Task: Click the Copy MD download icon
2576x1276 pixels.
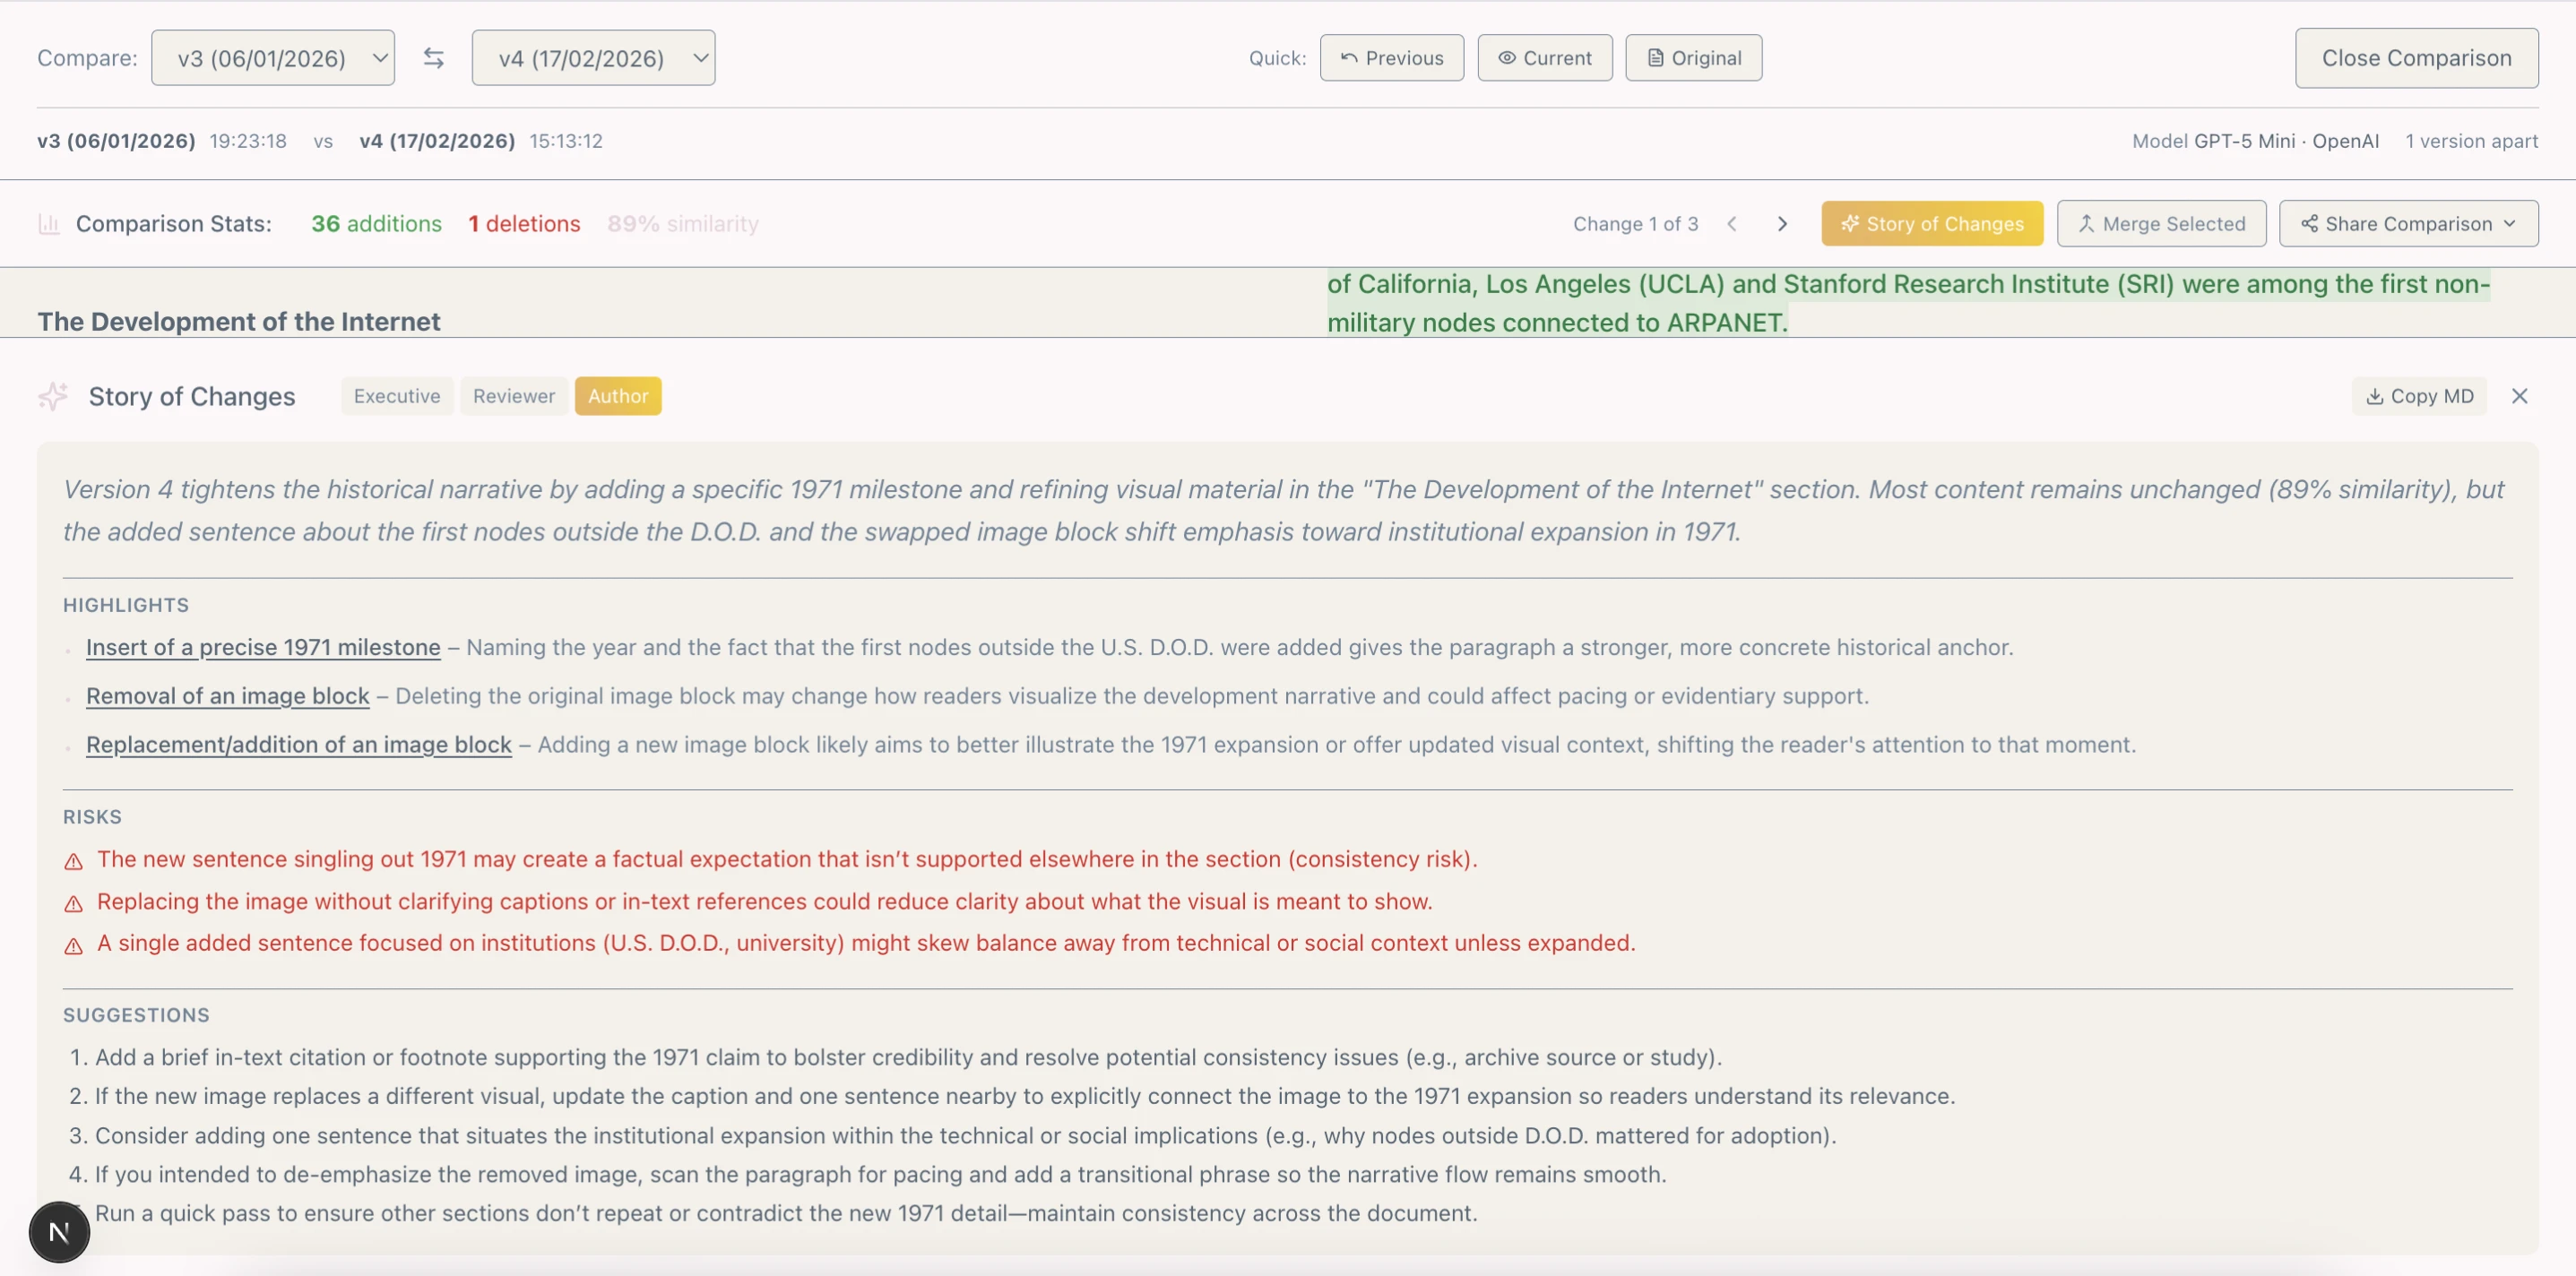Action: 2374,396
